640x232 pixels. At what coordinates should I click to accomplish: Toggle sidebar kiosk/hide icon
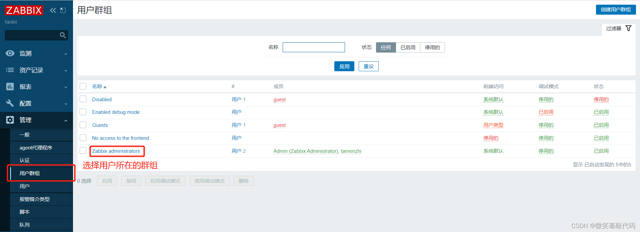63,10
